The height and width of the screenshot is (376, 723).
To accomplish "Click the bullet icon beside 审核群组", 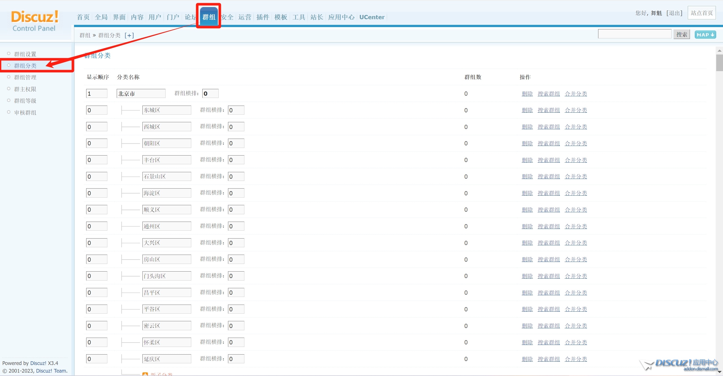I will [x=9, y=112].
